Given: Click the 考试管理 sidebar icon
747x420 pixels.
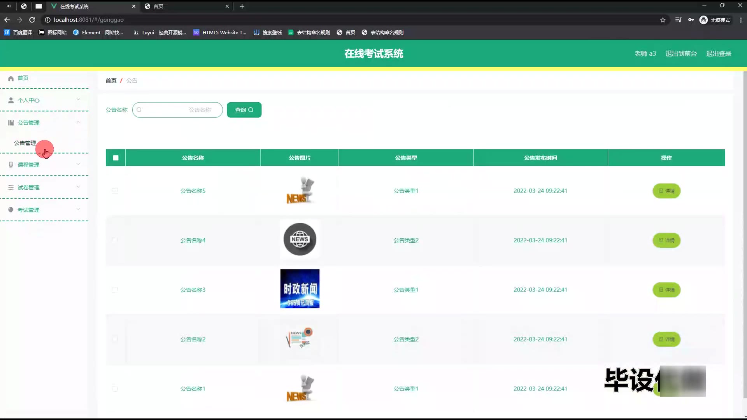Looking at the screenshot, I should pyautogui.click(x=11, y=210).
